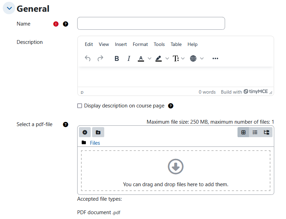
Task: Open the Files folder link
Action: 95,143
